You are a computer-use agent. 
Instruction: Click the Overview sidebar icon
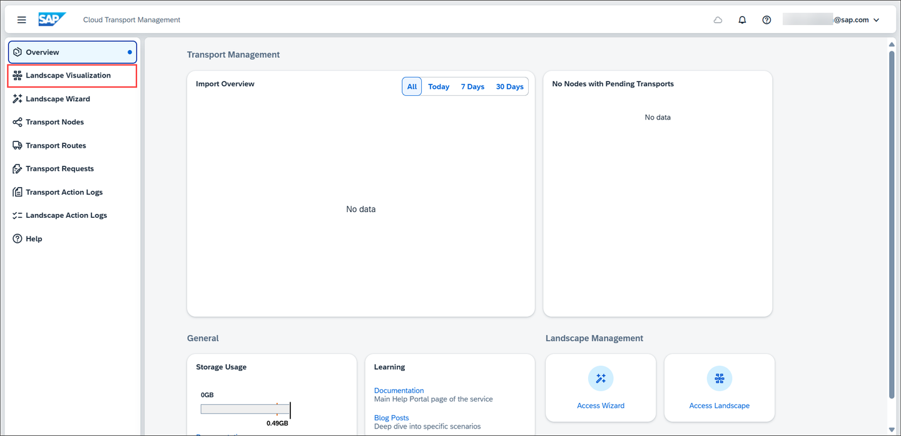[x=18, y=52]
